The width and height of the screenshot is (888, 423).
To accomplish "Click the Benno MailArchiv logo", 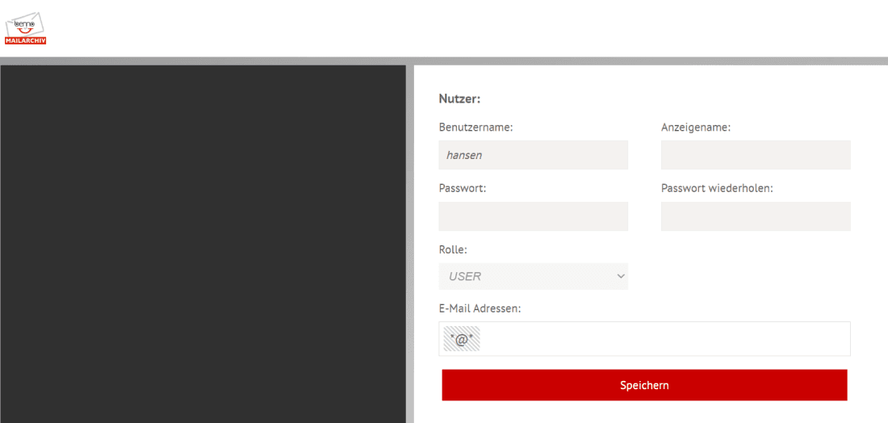I will point(26,29).
